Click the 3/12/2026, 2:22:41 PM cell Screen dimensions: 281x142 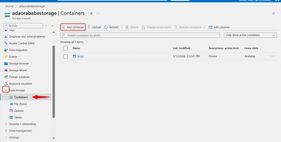point(187,56)
